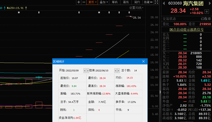The height and width of the screenshot is (122, 212).
Task: Add stock to watchlist plus icon
Action: coord(207,12)
